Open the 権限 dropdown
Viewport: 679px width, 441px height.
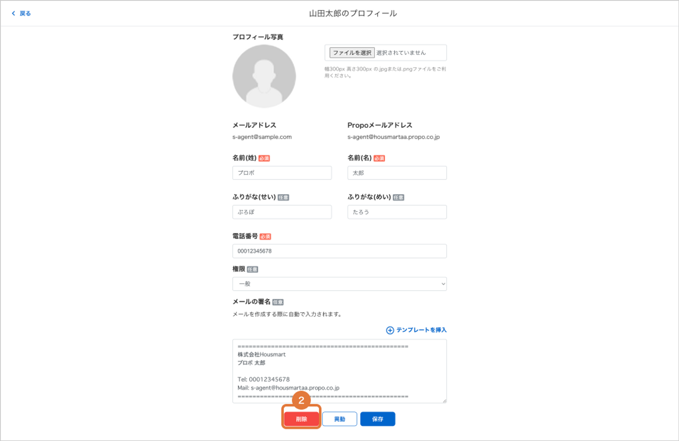click(339, 284)
